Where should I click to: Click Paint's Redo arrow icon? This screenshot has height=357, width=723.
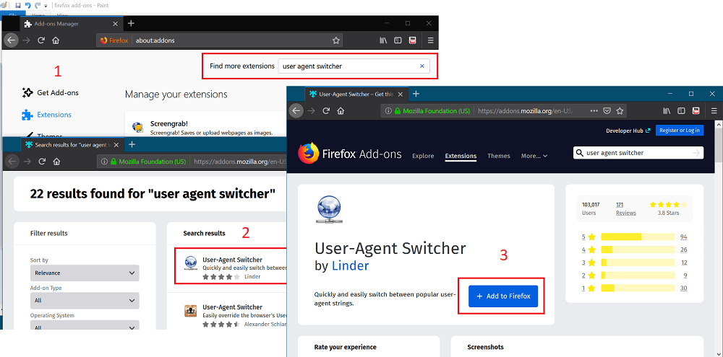[x=38, y=6]
